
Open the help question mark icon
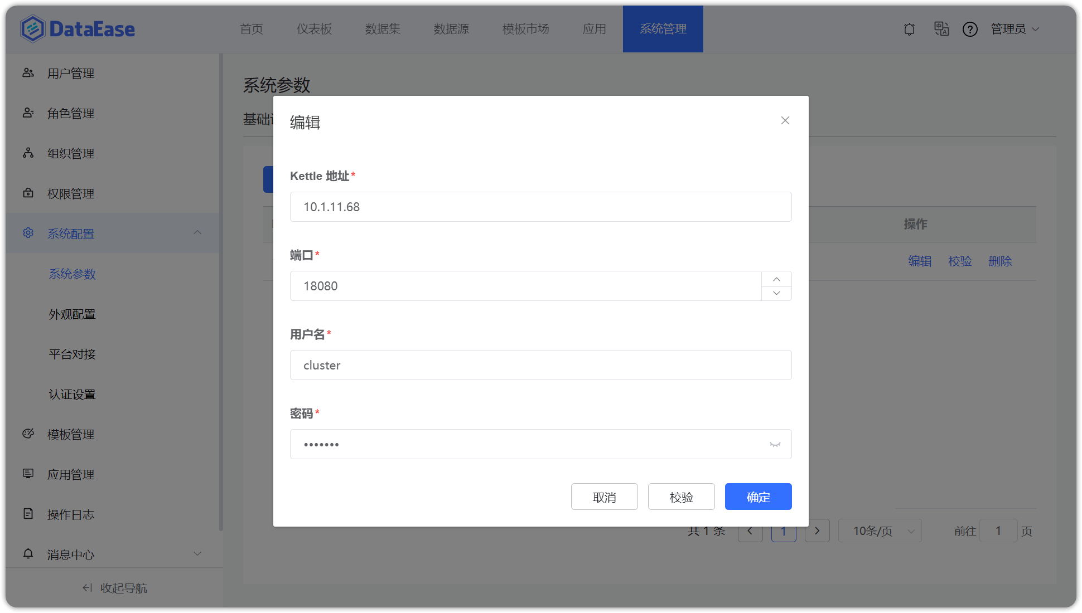(x=970, y=29)
